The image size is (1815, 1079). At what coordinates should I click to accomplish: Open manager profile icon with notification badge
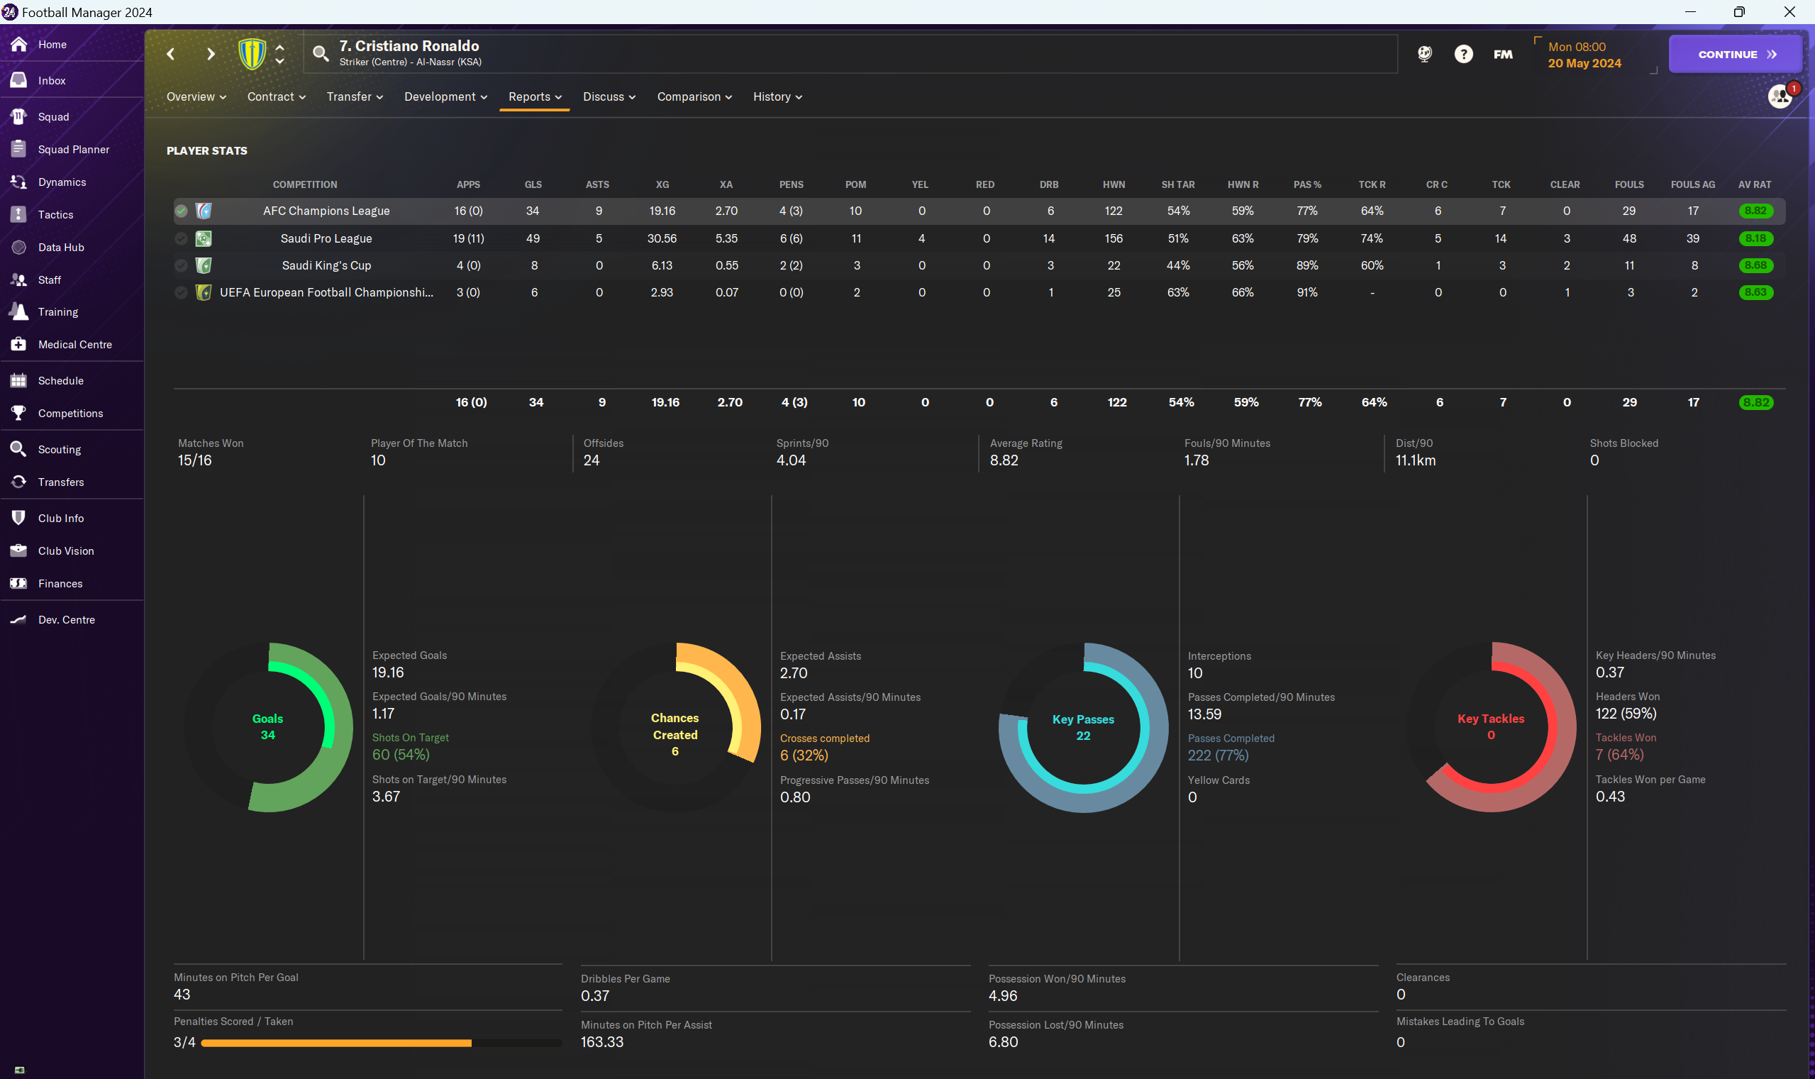[1782, 95]
